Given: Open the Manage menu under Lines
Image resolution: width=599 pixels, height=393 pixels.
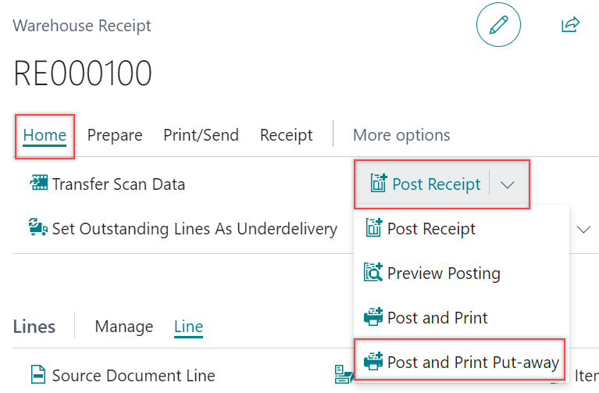Looking at the screenshot, I should pyautogui.click(x=123, y=327).
